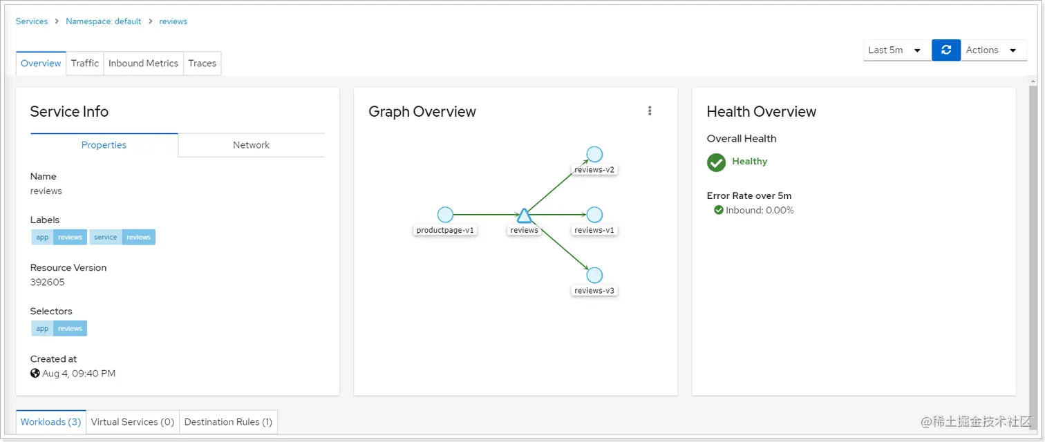Select the reviews-v2 workload node
1045x442 pixels.
[594, 154]
